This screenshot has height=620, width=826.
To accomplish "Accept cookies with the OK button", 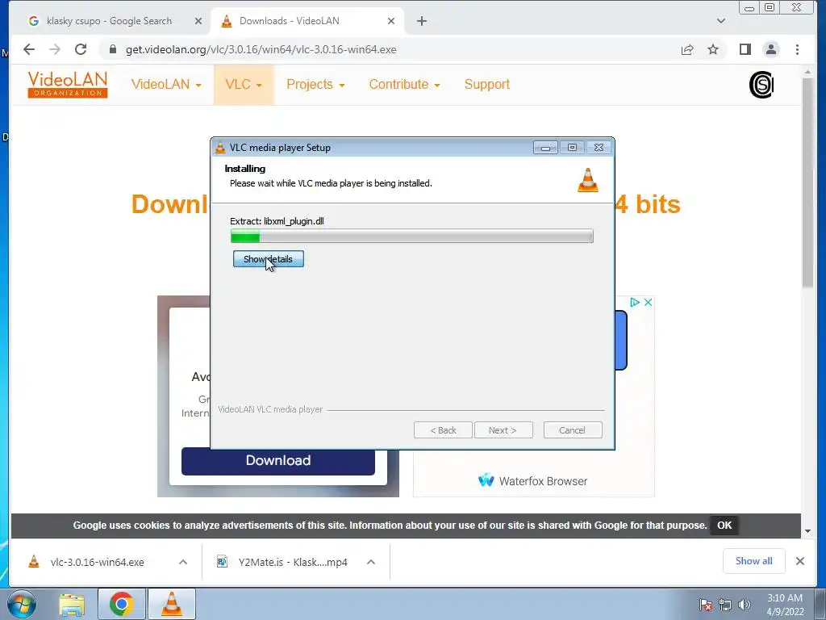I will pos(724,525).
